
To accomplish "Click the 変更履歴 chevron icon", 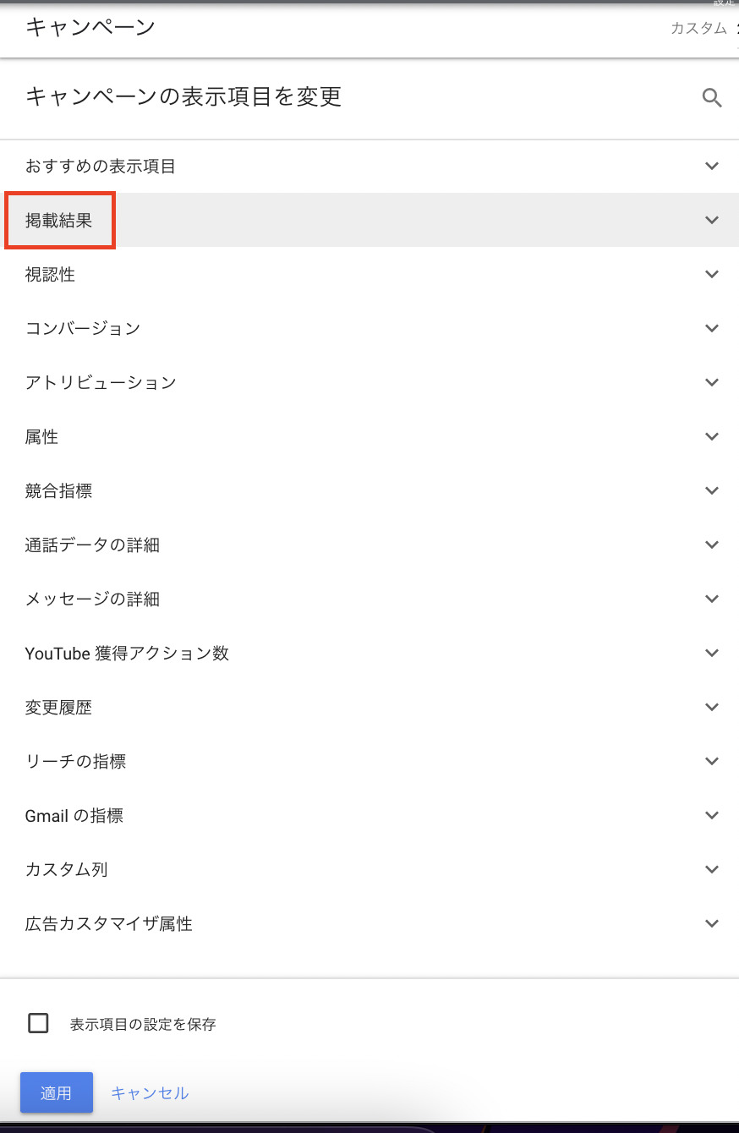I will pyautogui.click(x=712, y=707).
